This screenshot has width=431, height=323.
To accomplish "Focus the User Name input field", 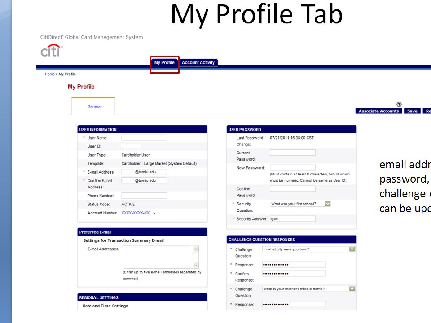I will pos(144,138).
